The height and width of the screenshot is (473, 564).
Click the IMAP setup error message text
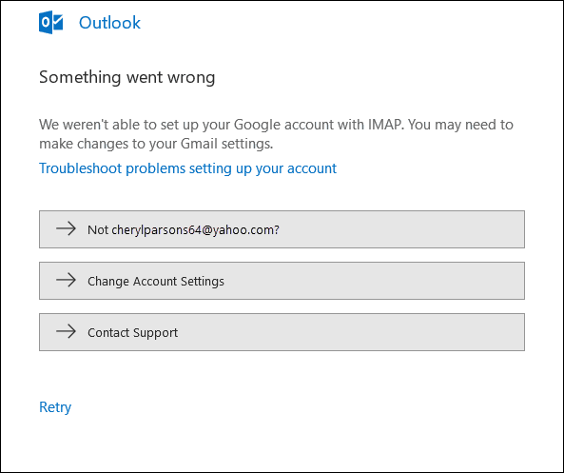point(276,134)
